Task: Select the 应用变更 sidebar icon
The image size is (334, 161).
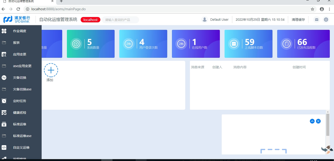Action: (4, 54)
